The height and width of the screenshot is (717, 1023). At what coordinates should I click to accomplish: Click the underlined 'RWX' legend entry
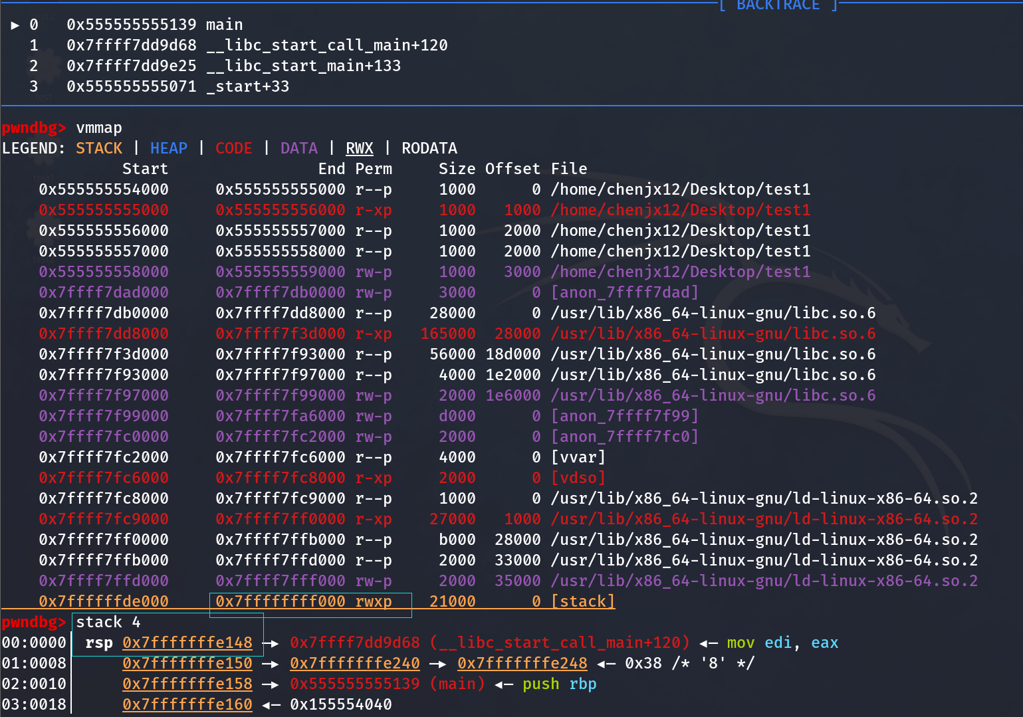[360, 148]
